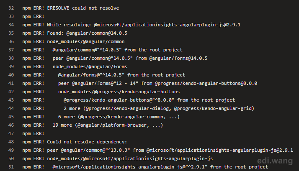Click 'node_modules/@angular/common' path on line 36
Viewport: 299px width, 171px height.
coord(86,41)
